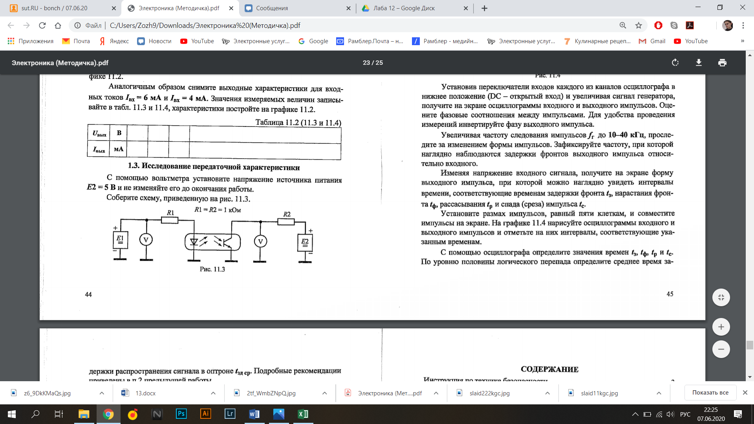
Task: Open Кулинарные рецепты bookmark
Action: click(597, 41)
